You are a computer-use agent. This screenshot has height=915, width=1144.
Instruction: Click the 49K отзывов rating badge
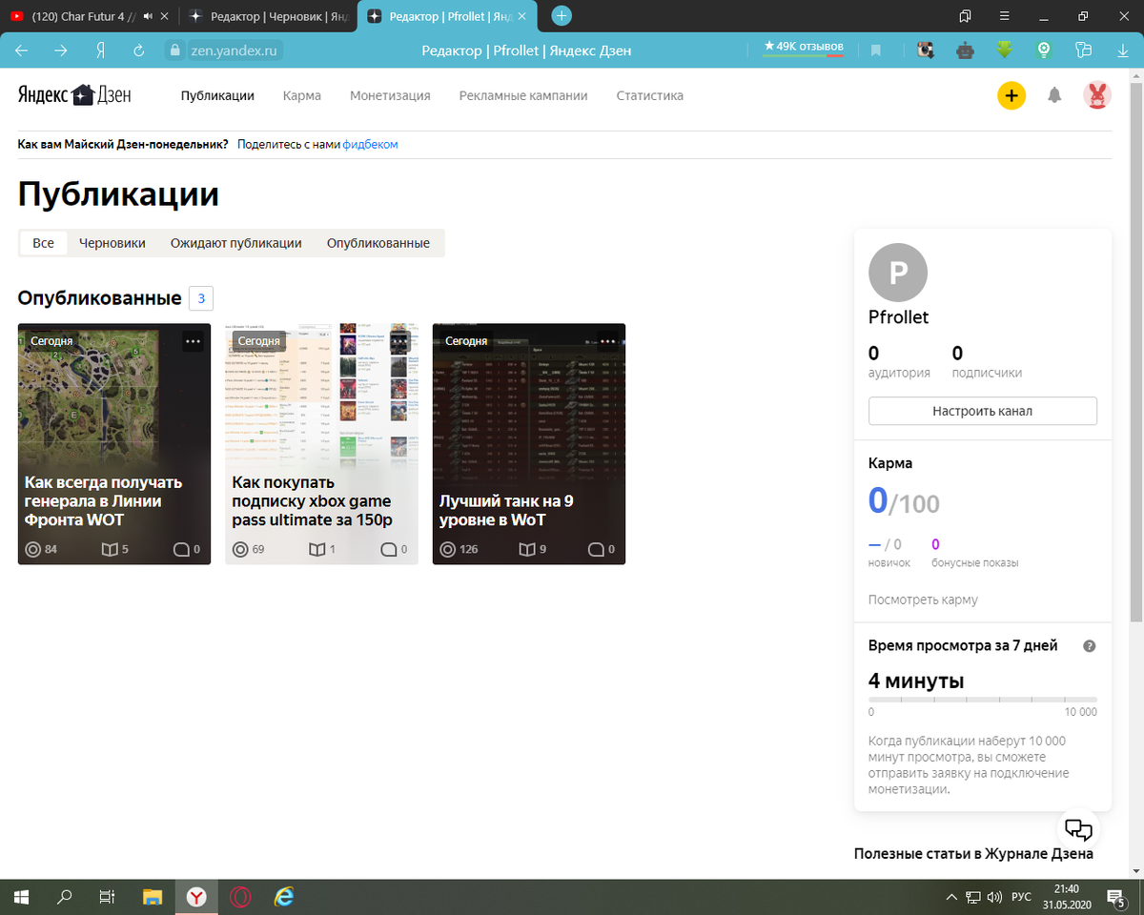pyautogui.click(x=803, y=47)
